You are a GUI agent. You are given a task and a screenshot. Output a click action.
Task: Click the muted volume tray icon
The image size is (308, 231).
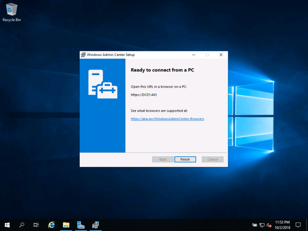tap(269, 225)
